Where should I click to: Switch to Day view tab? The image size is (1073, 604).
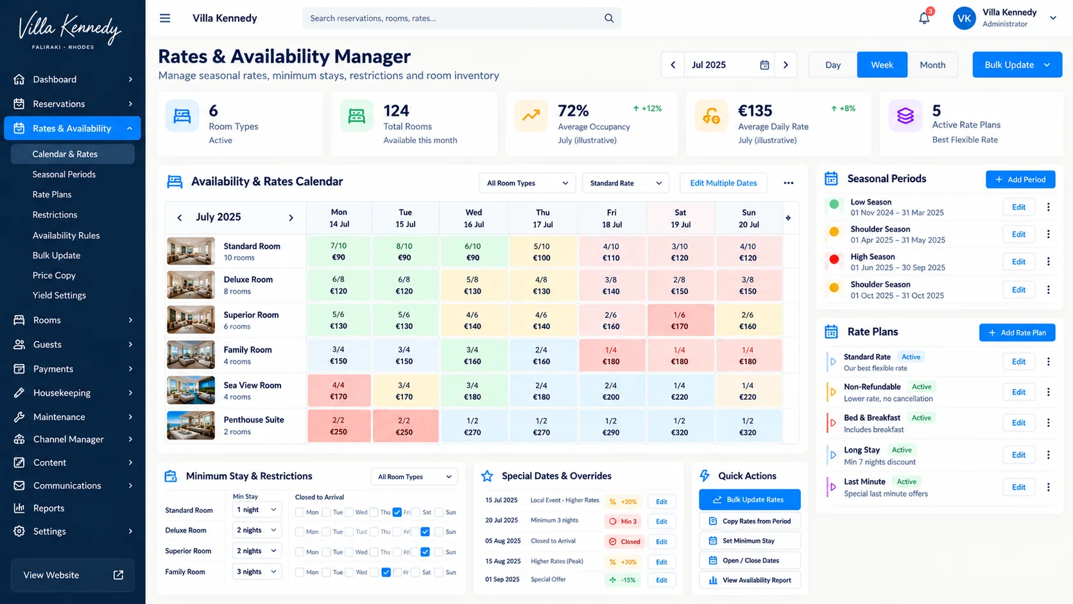pos(833,65)
